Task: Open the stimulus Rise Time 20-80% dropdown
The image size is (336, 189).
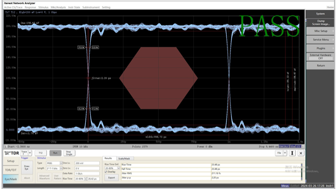Action: pos(85,179)
